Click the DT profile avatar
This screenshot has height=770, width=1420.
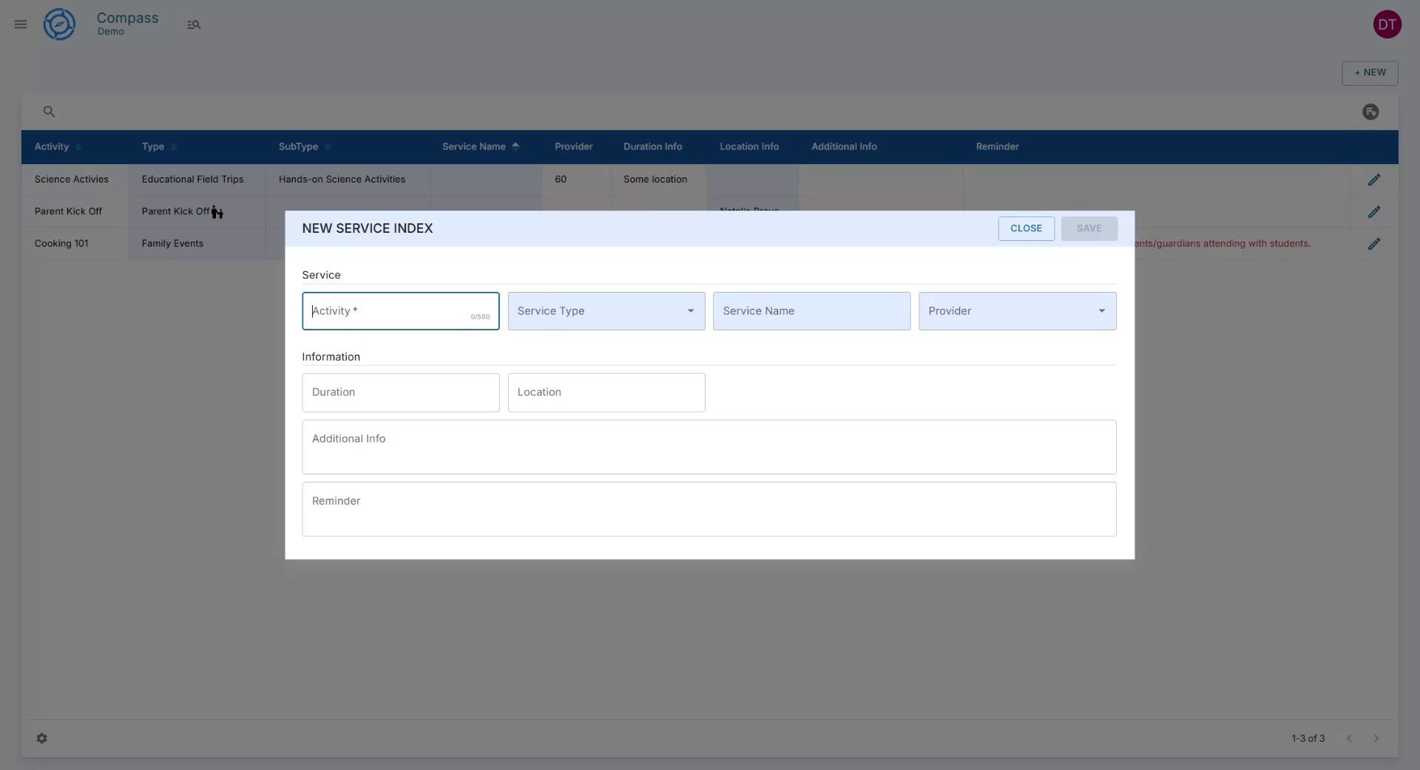[1388, 24]
